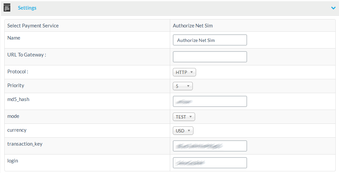
Task: Click the login input field
Action: click(210, 163)
